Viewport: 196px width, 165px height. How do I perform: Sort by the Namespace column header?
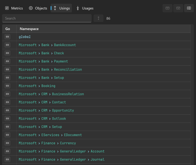(x=103, y=29)
